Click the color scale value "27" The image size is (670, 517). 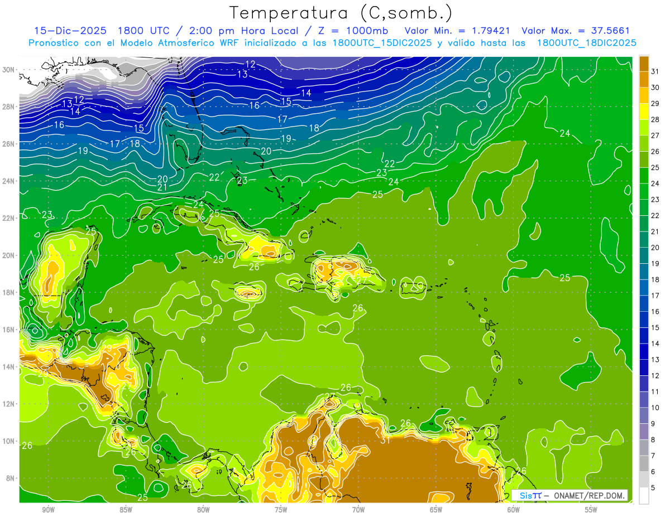point(655,136)
